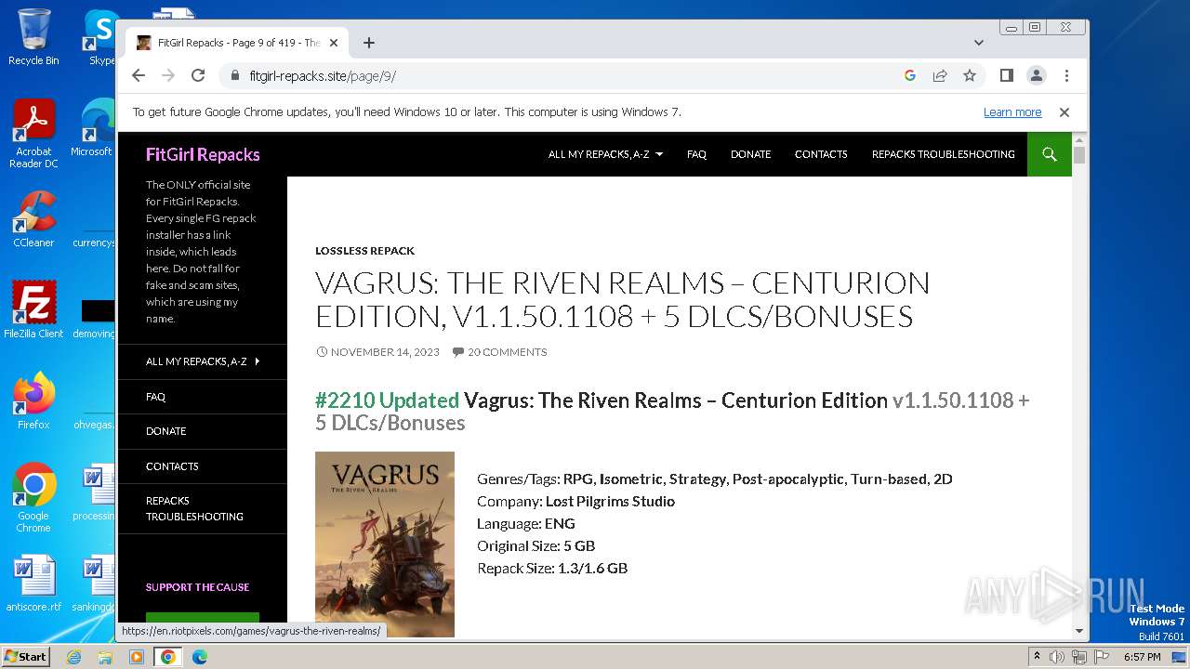This screenshot has height=669, width=1190.
Task: Open Vagrus The Riven Realms post title
Action: 622,299
